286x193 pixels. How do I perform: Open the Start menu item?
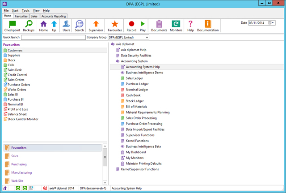[x=15, y=11]
